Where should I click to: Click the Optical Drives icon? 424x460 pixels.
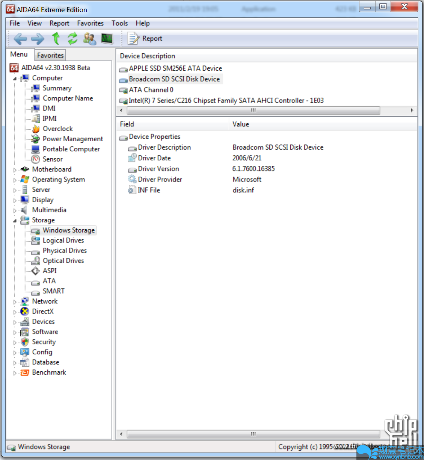pyautogui.click(x=36, y=261)
